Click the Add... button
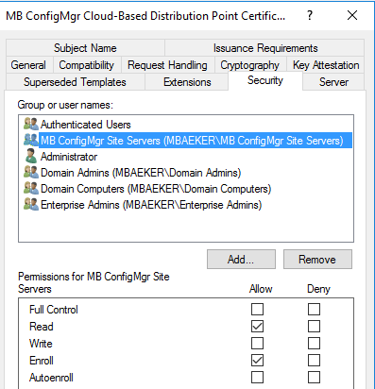The image size is (375, 389). 241,260
